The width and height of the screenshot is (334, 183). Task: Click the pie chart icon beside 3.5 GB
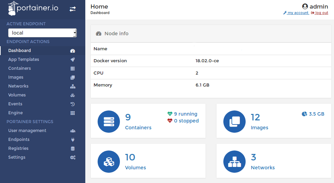tap(305, 114)
